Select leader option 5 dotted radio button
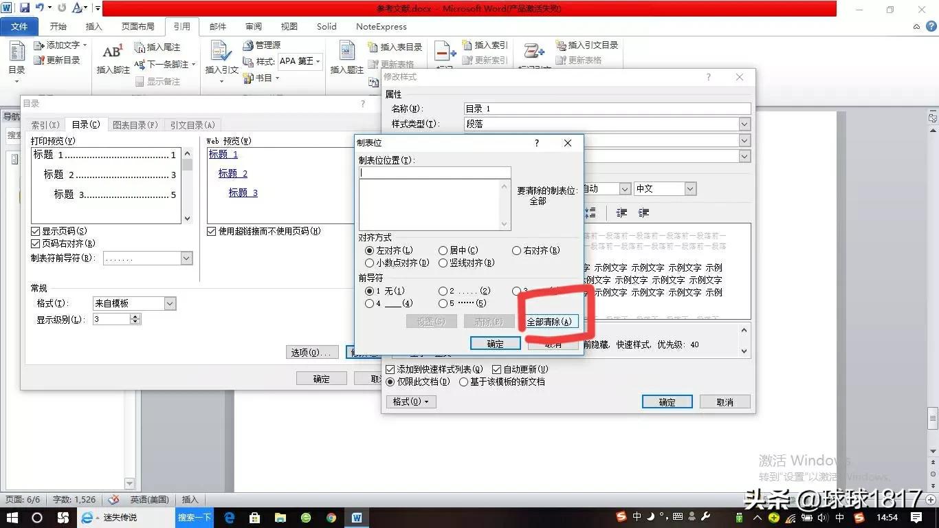The width and height of the screenshot is (939, 528). (443, 303)
